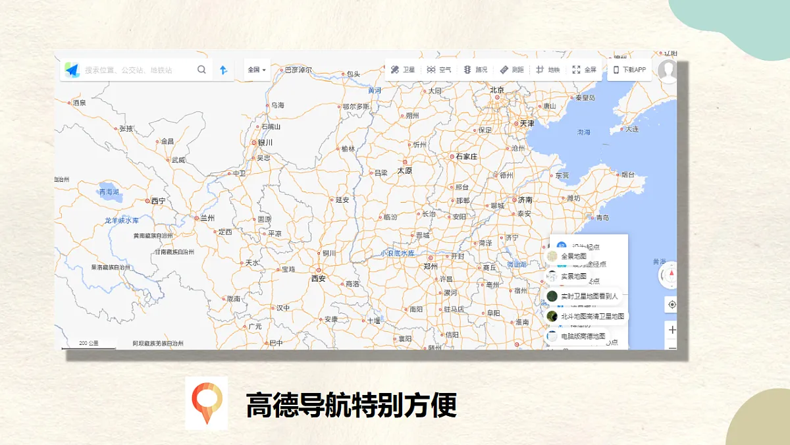Click the 渤海 sea label
The height and width of the screenshot is (445, 790).
tap(584, 132)
